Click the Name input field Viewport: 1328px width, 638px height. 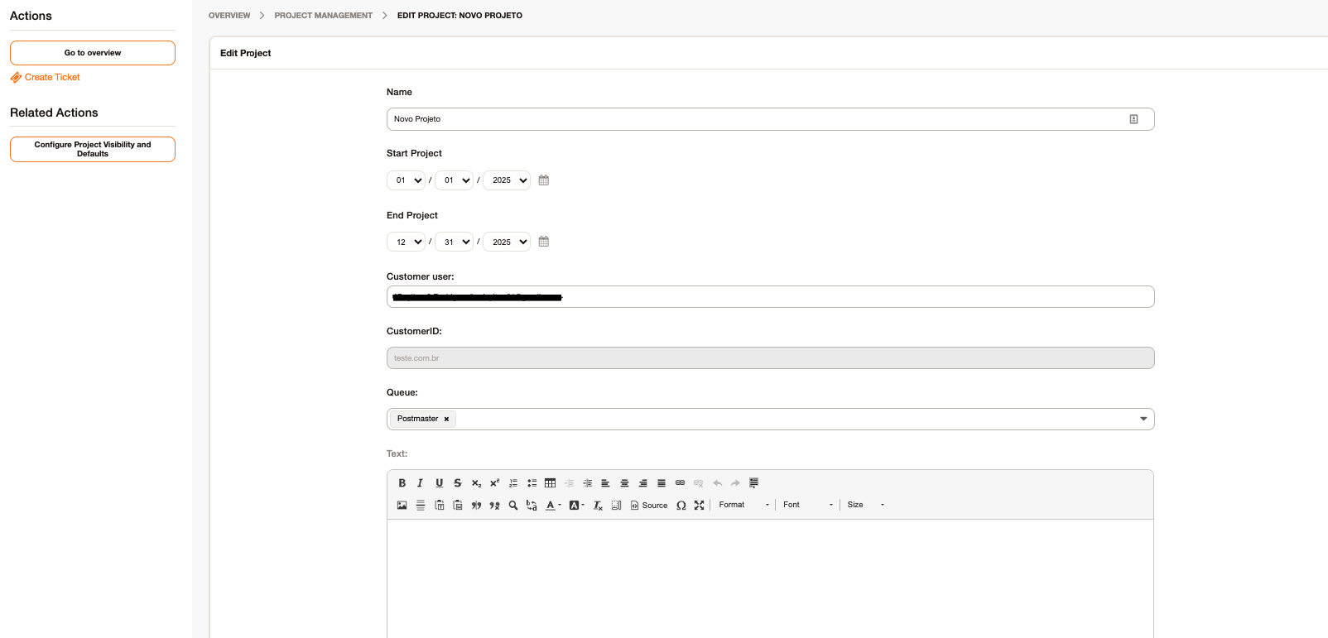pos(770,119)
